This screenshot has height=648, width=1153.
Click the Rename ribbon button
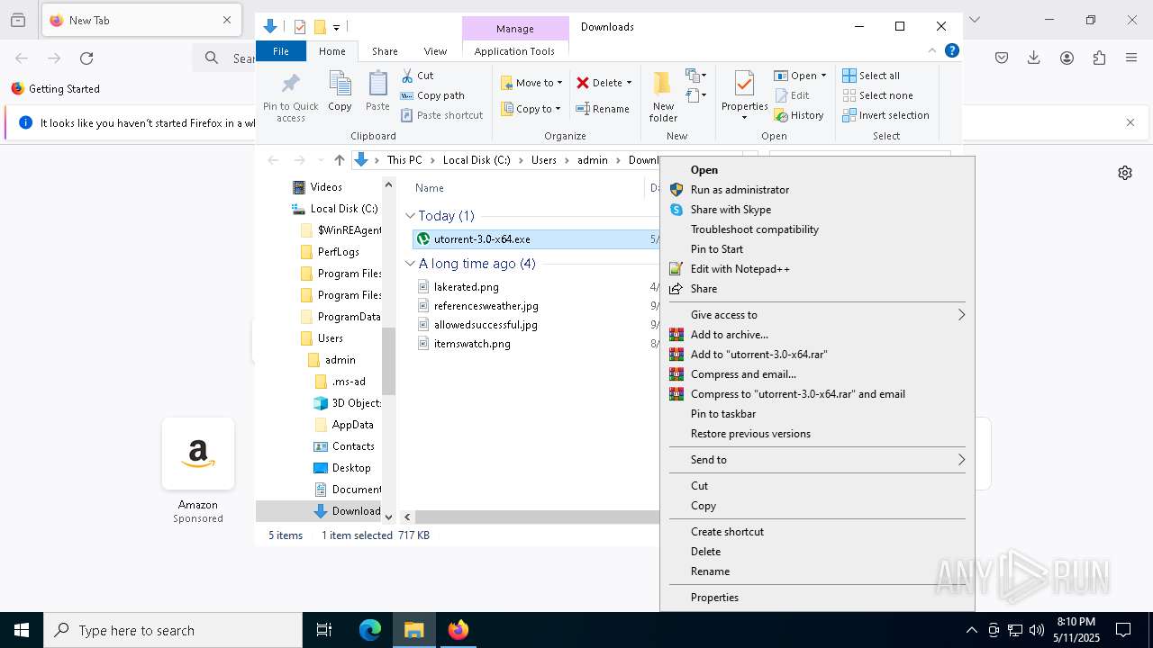pos(603,109)
